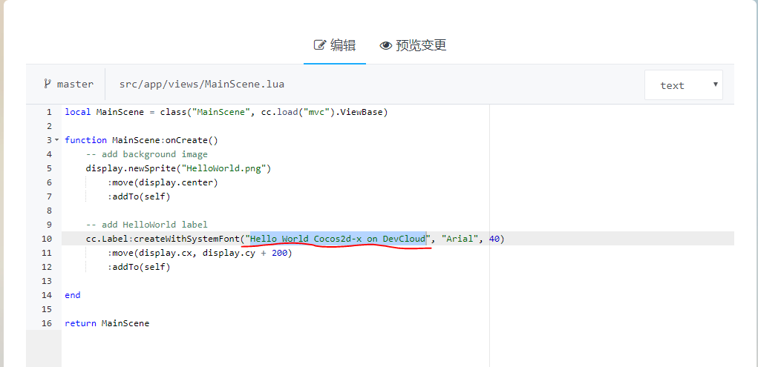Image resolution: width=758 pixels, height=367 pixels.
Task: Open the text syntax mode dropdown
Action: (684, 85)
